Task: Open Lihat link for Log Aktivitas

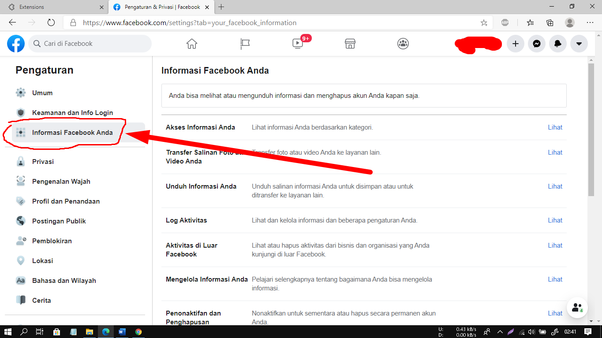Action: [554, 220]
